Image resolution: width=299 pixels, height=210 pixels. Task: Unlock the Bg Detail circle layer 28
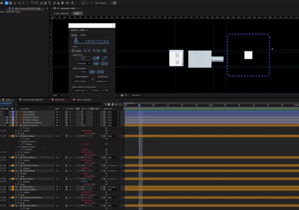click(7, 122)
